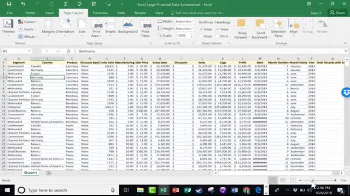Click the vertical scrollbar down arrow

[347, 168]
